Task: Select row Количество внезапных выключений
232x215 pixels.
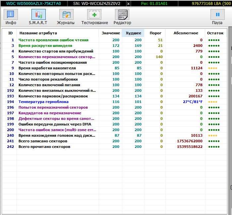Action: [114, 90]
